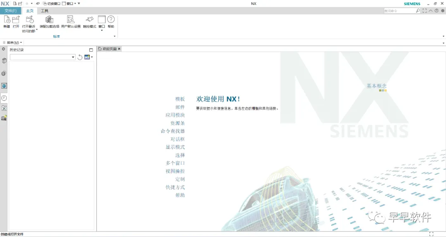Open the web browser globe sidebar icon
The height and width of the screenshot is (237, 446).
(4, 86)
